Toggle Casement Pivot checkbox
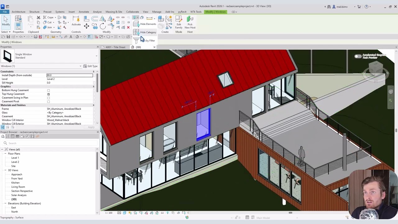Screen dimensions: 398x224 click(x=49, y=101)
